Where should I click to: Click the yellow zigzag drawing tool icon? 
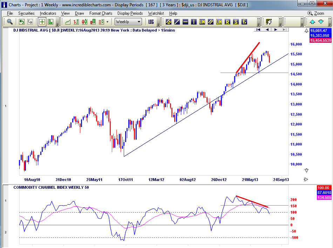169,22
